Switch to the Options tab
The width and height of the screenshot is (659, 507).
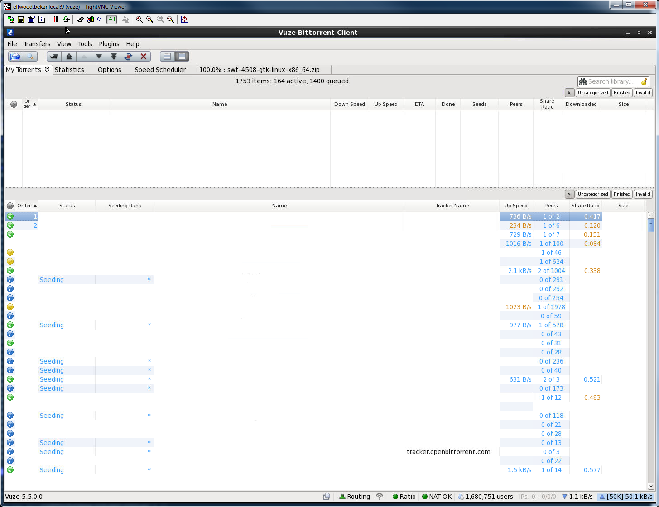point(114,70)
